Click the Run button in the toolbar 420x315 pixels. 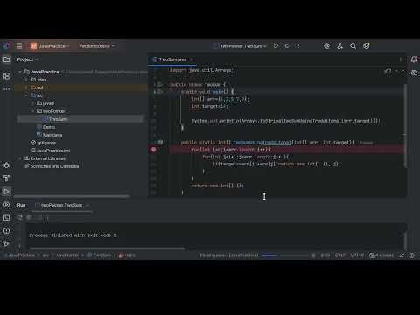(x=276, y=46)
